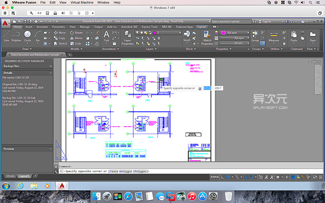Click the Undo arrow in quick access
Viewport: 325px width, 203px height.
42,21
